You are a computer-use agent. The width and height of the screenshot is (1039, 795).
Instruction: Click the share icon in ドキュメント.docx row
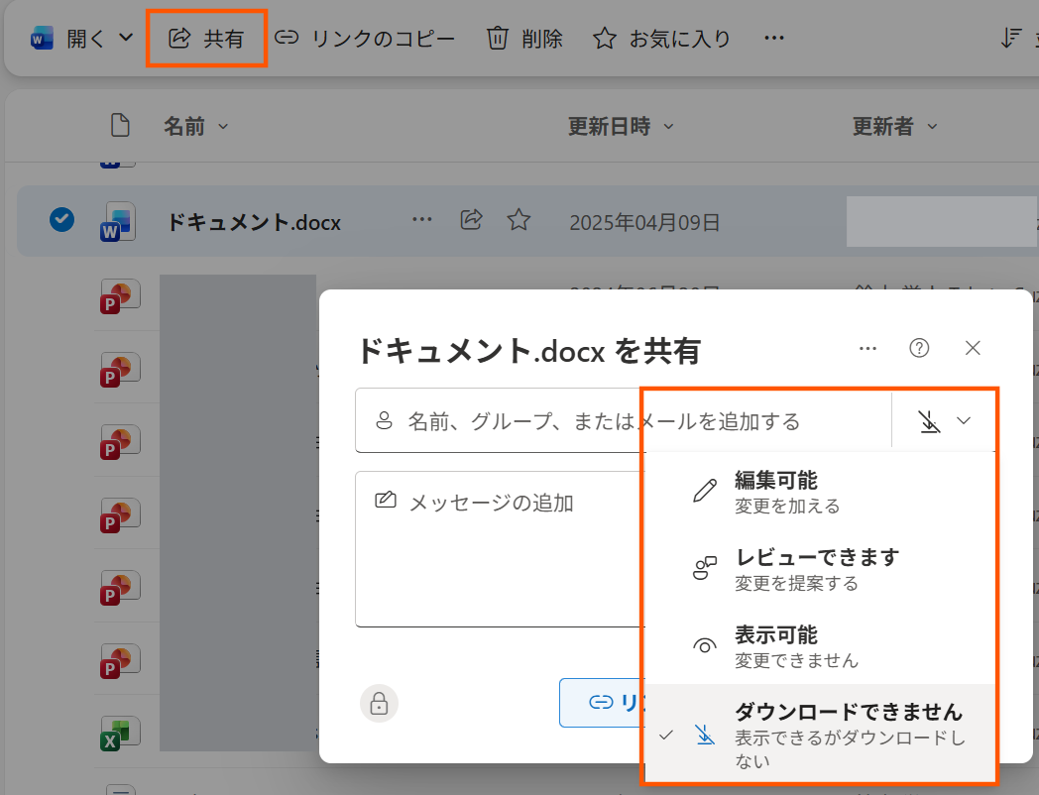[x=472, y=220]
